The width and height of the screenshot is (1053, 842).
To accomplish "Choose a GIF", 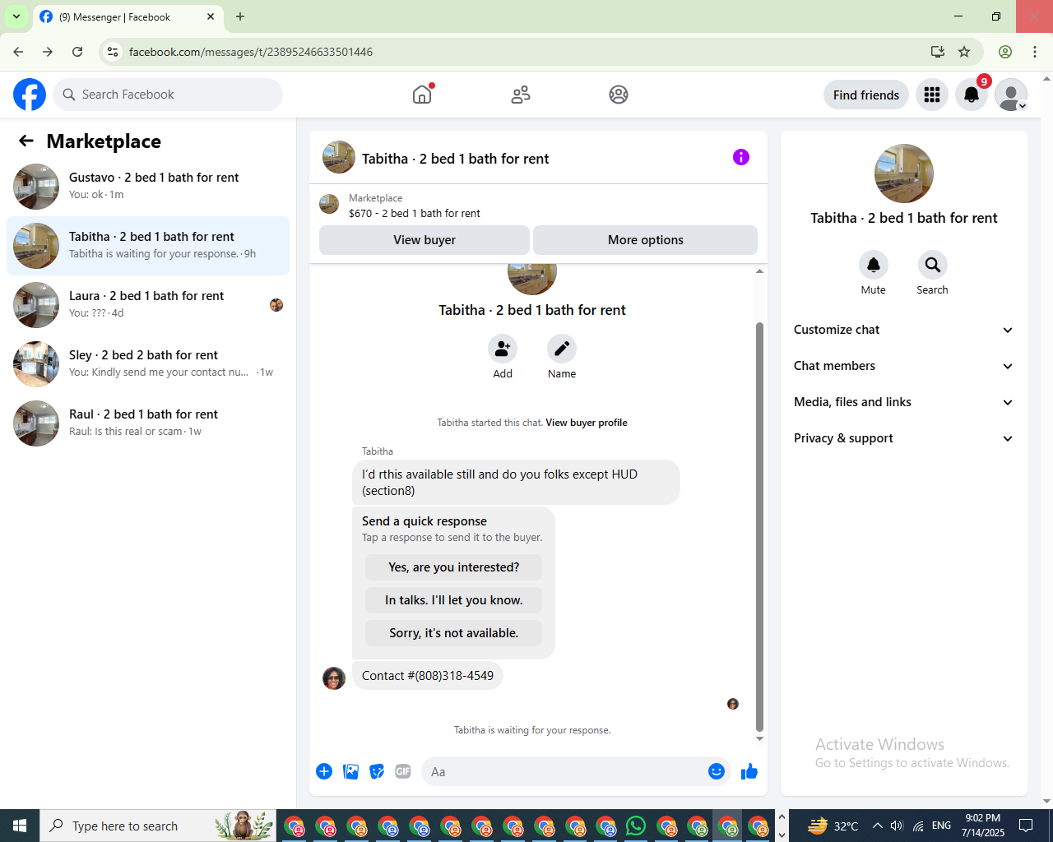I will click(403, 771).
